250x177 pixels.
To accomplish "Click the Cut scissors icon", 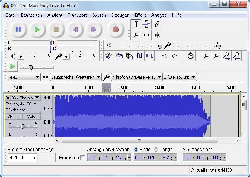I will coord(109,56).
